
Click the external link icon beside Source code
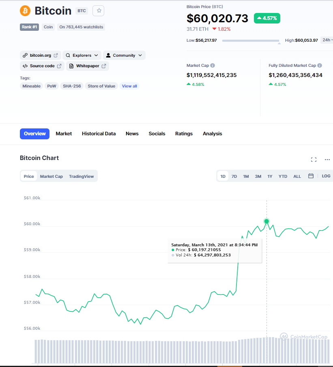pos(59,66)
